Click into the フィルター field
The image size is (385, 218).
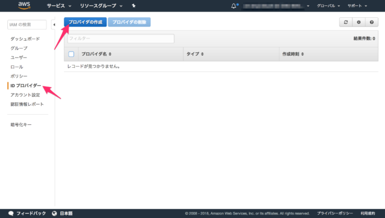121,38
